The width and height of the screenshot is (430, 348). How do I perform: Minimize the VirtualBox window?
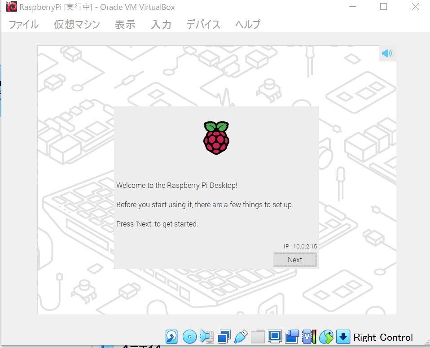pos(352,7)
